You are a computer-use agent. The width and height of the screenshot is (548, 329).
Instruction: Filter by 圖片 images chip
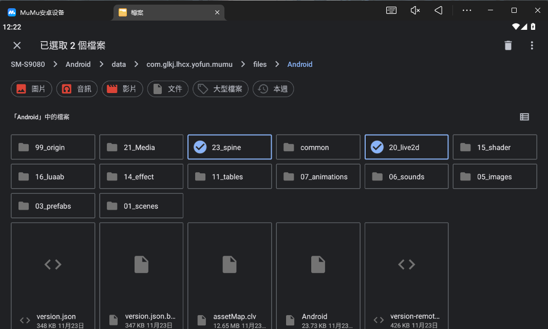coord(31,89)
